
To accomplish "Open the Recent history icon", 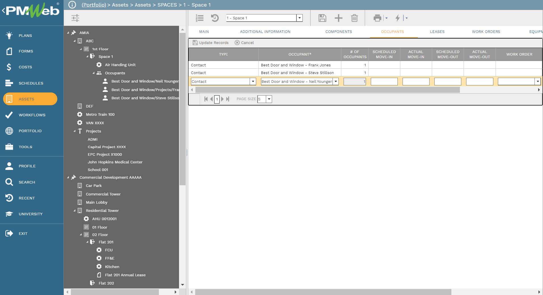I will coord(9,198).
